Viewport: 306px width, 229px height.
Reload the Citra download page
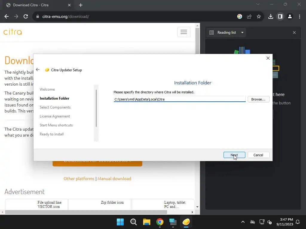pos(26,17)
